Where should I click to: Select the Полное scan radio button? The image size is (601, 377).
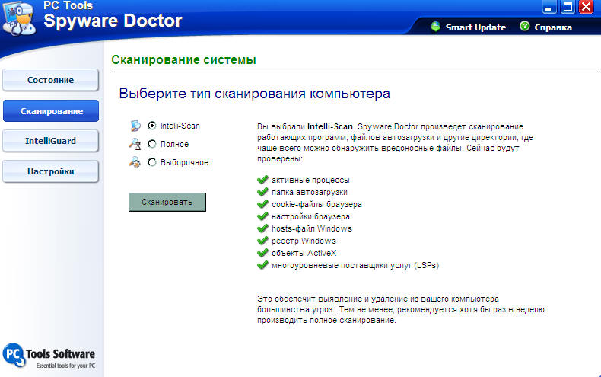point(152,144)
